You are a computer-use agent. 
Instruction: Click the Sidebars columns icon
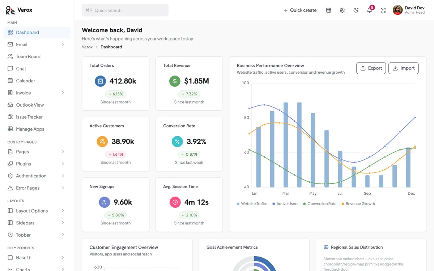tap(10, 223)
